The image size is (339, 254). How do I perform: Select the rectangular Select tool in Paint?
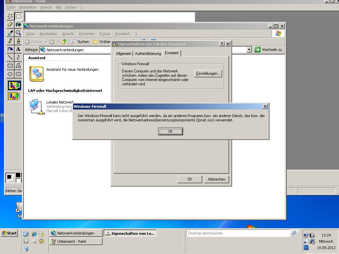19,16
